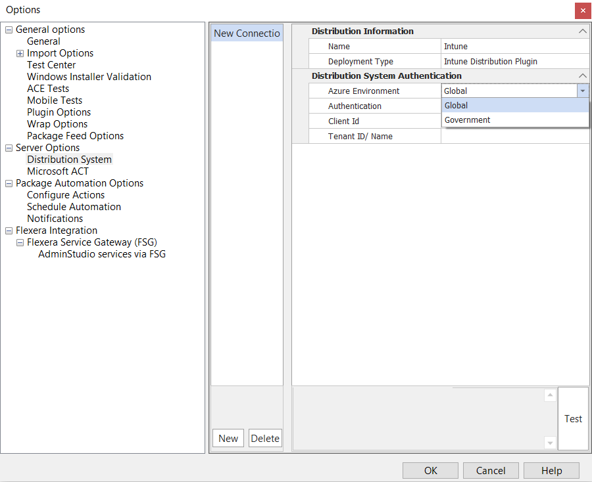Collapse the General options tree node

pyautogui.click(x=8, y=29)
